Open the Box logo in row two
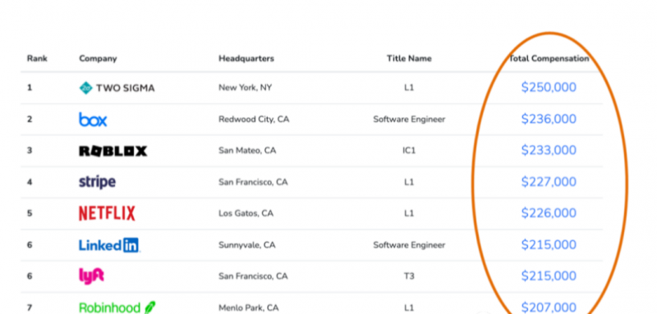 pyautogui.click(x=93, y=120)
